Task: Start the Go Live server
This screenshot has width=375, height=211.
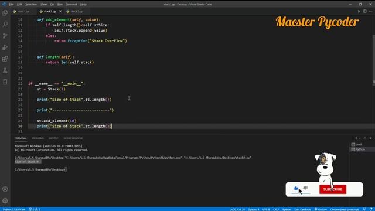Action: point(321,209)
